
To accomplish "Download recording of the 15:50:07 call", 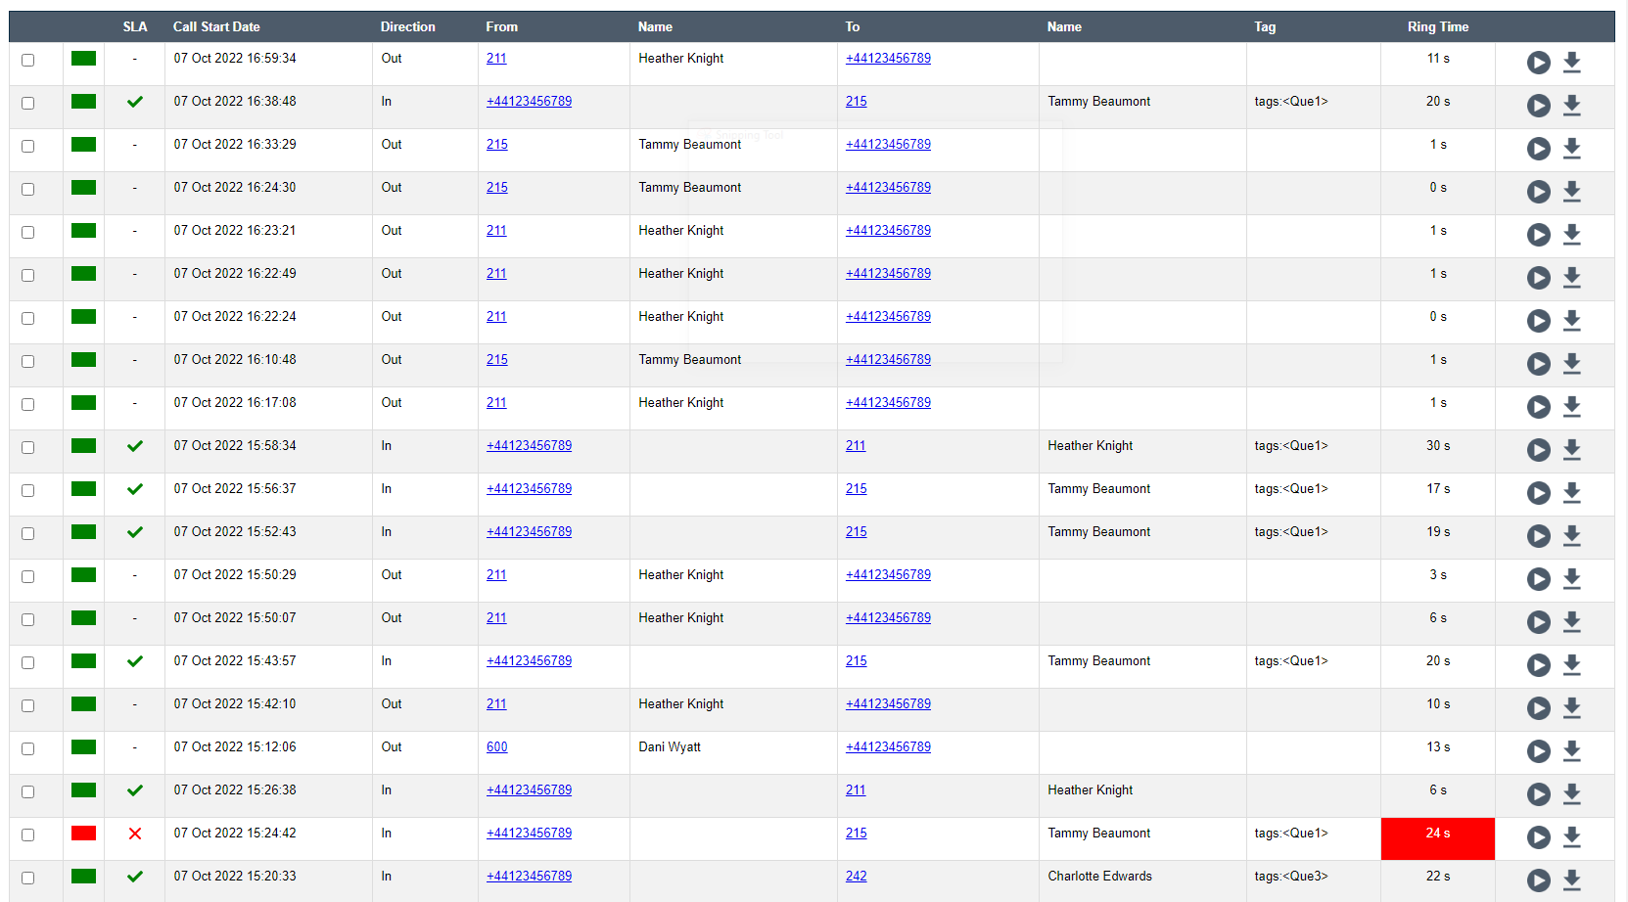I will (1571, 622).
